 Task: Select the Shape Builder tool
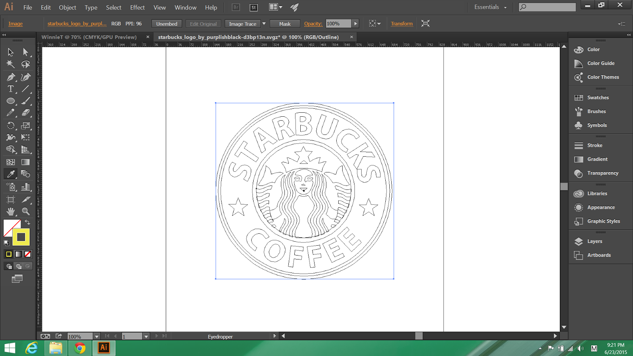coord(11,150)
